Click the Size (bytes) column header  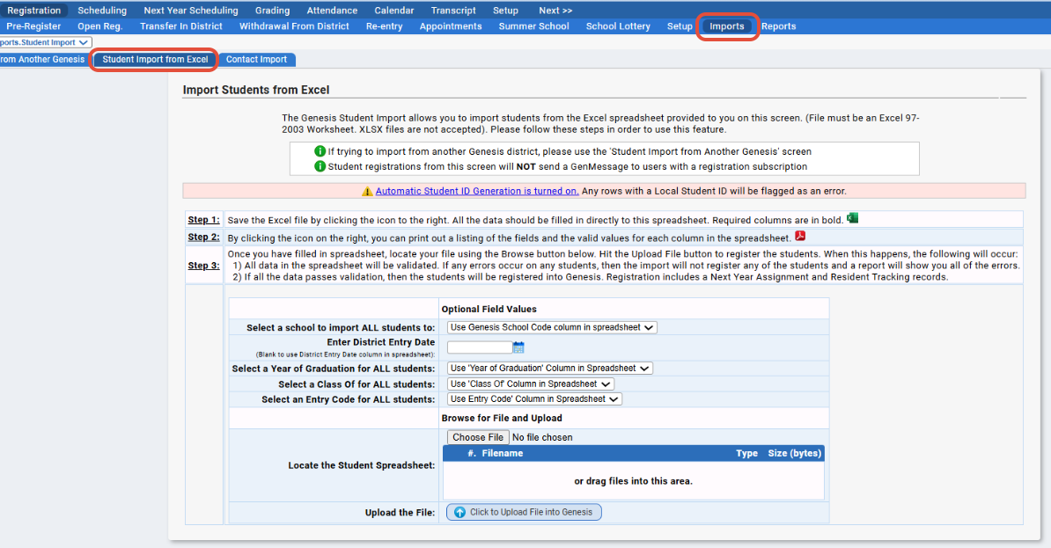(x=794, y=453)
